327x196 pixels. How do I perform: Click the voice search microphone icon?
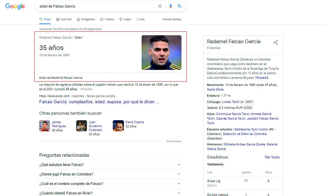click(x=170, y=6)
